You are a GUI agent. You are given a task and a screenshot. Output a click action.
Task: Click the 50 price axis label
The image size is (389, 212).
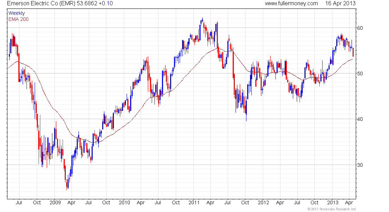[360, 73]
